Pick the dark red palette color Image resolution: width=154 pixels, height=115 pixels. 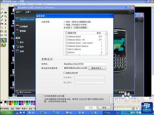10,102
